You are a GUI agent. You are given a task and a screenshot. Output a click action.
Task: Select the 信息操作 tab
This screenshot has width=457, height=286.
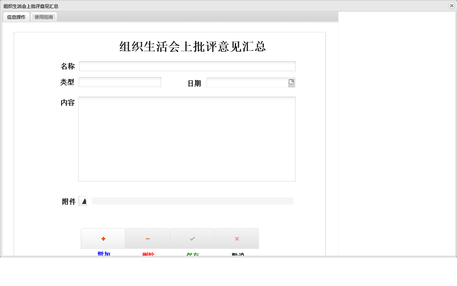point(16,17)
